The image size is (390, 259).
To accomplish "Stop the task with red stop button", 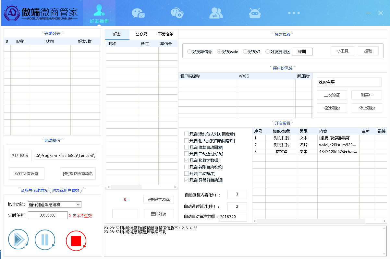I will pos(76,241).
